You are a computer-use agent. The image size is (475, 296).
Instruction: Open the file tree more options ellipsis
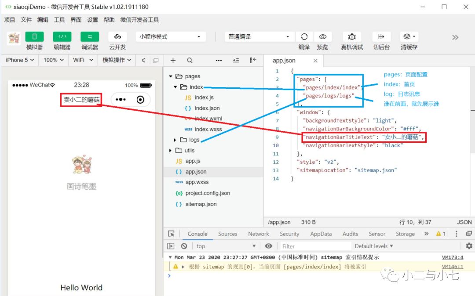coord(219,61)
